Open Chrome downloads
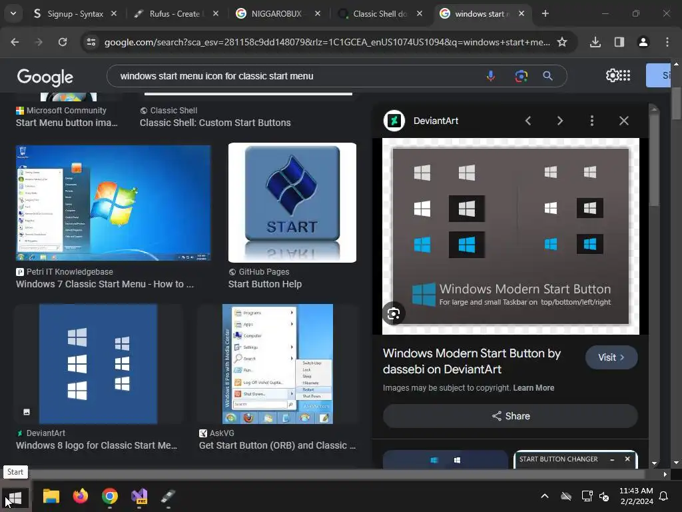Viewport: 682px width, 512px height. 595,42
